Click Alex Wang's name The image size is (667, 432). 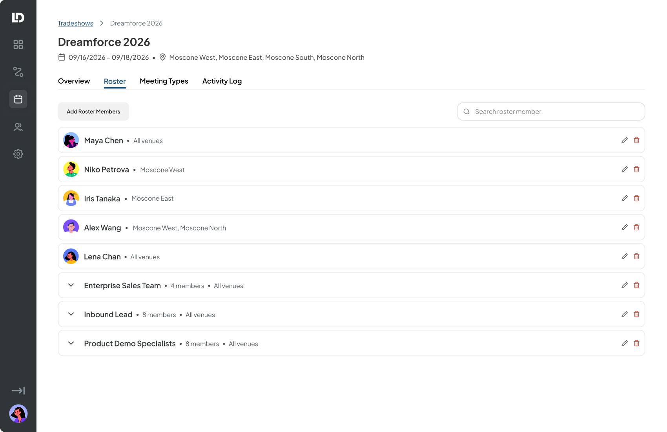click(102, 228)
